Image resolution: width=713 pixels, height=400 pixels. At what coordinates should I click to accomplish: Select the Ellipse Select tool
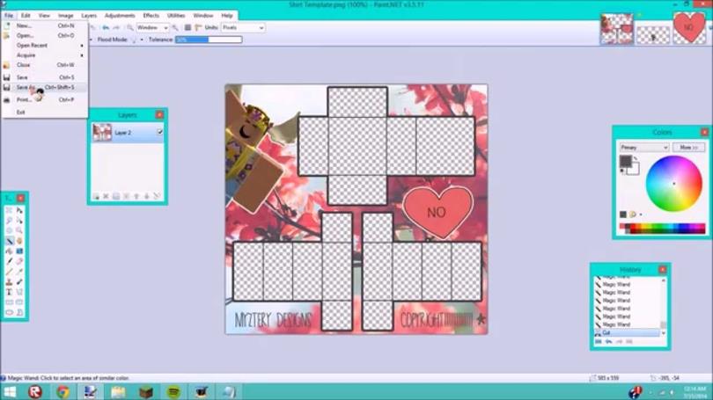[9, 230]
